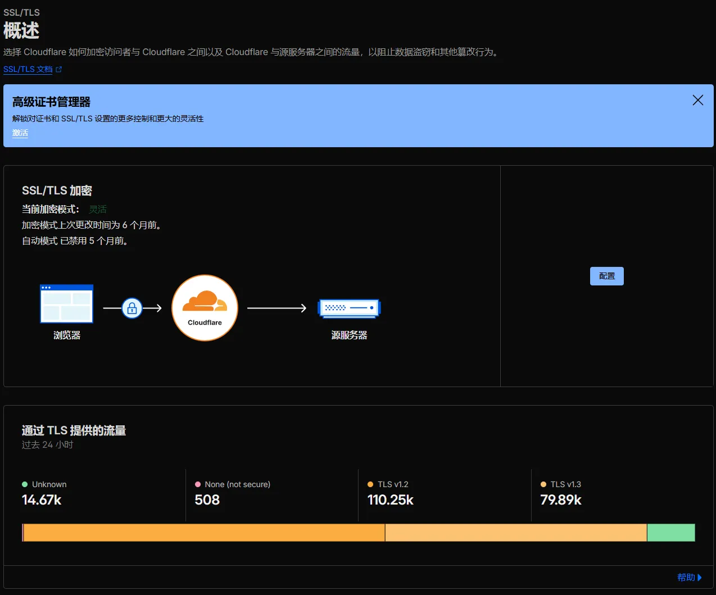Click the 79.89k TLS v1.3 value
Screen dimensions: 716x595
click(x=560, y=500)
